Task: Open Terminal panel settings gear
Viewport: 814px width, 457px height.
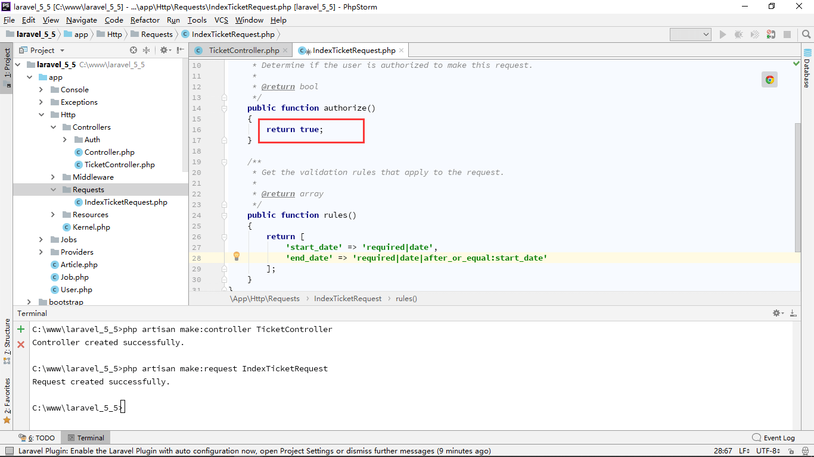Action: [x=778, y=313]
